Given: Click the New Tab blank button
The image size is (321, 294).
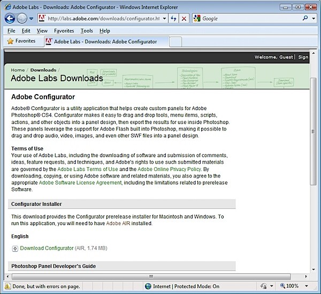Looking at the screenshot, I should (175, 42).
